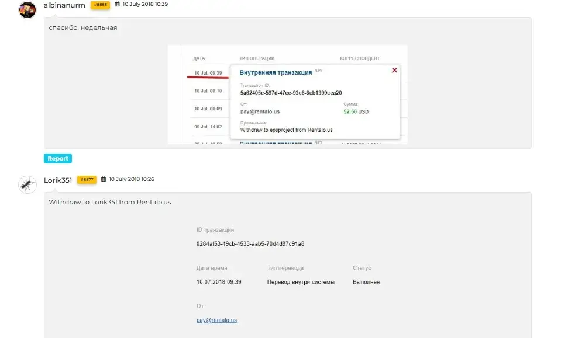
Task: Click calendar icon beside 10 July 2018 10:26
Action: point(104,179)
